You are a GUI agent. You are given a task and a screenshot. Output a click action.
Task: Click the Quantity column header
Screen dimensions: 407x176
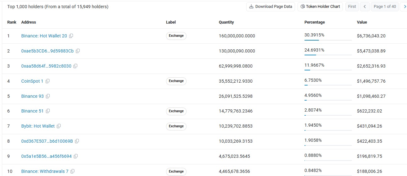pos(226,22)
